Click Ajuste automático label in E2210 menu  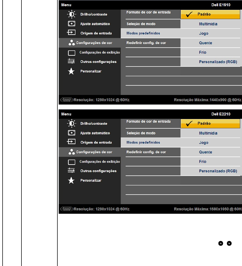[95, 133]
